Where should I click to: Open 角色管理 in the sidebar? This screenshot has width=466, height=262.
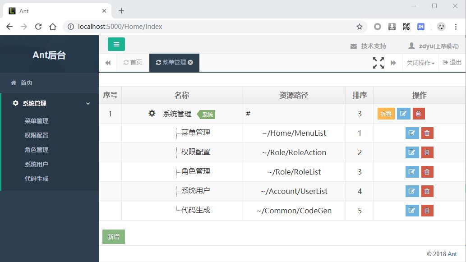click(37, 150)
